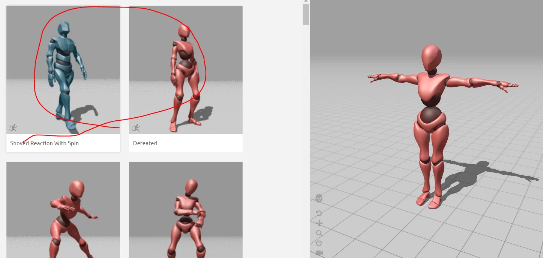Select the pan move arrows icon

pos(319,223)
